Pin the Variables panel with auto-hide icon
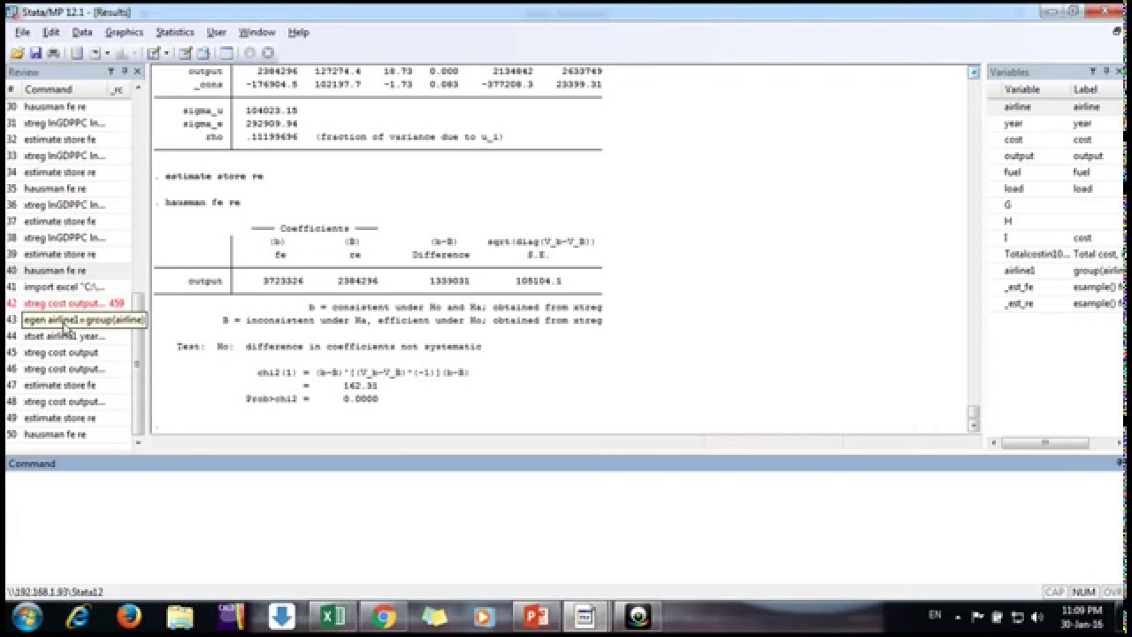The height and width of the screenshot is (637, 1132). pyautogui.click(x=1106, y=72)
